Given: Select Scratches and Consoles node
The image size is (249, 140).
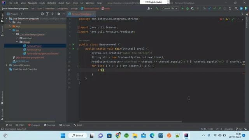Looking at the screenshot, I should coord(25,69).
